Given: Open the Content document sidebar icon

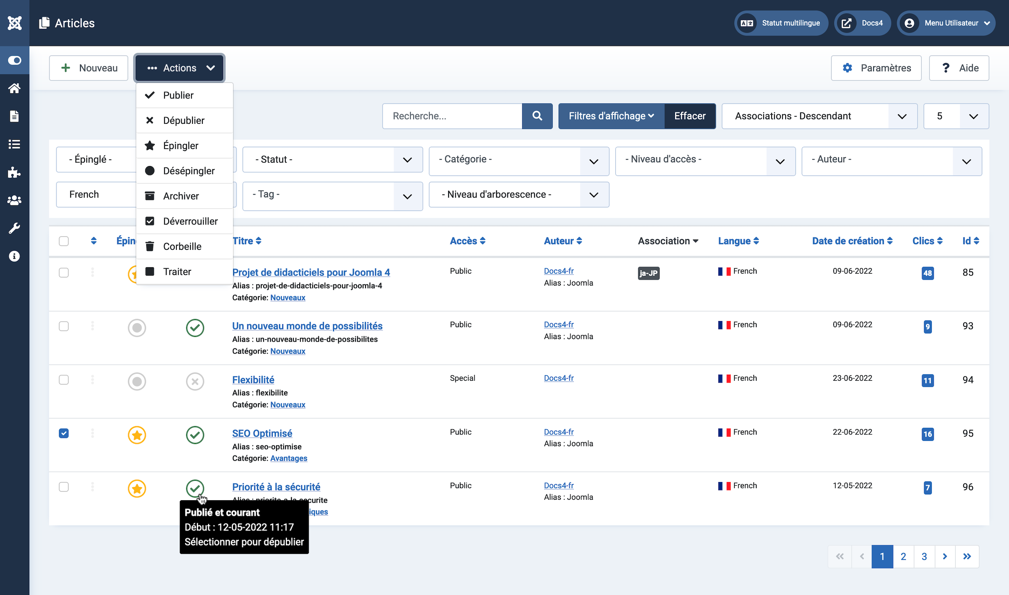Looking at the screenshot, I should [x=15, y=116].
